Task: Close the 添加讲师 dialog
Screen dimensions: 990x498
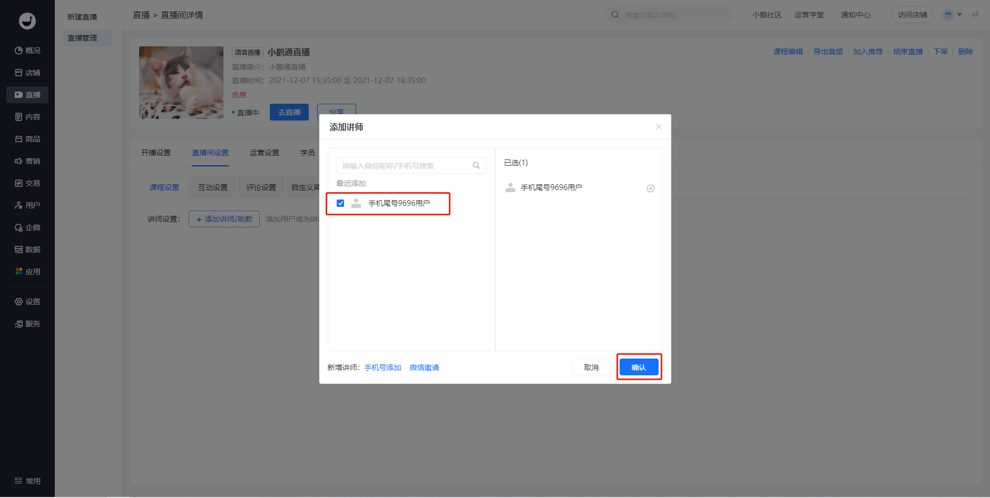Action: (659, 126)
